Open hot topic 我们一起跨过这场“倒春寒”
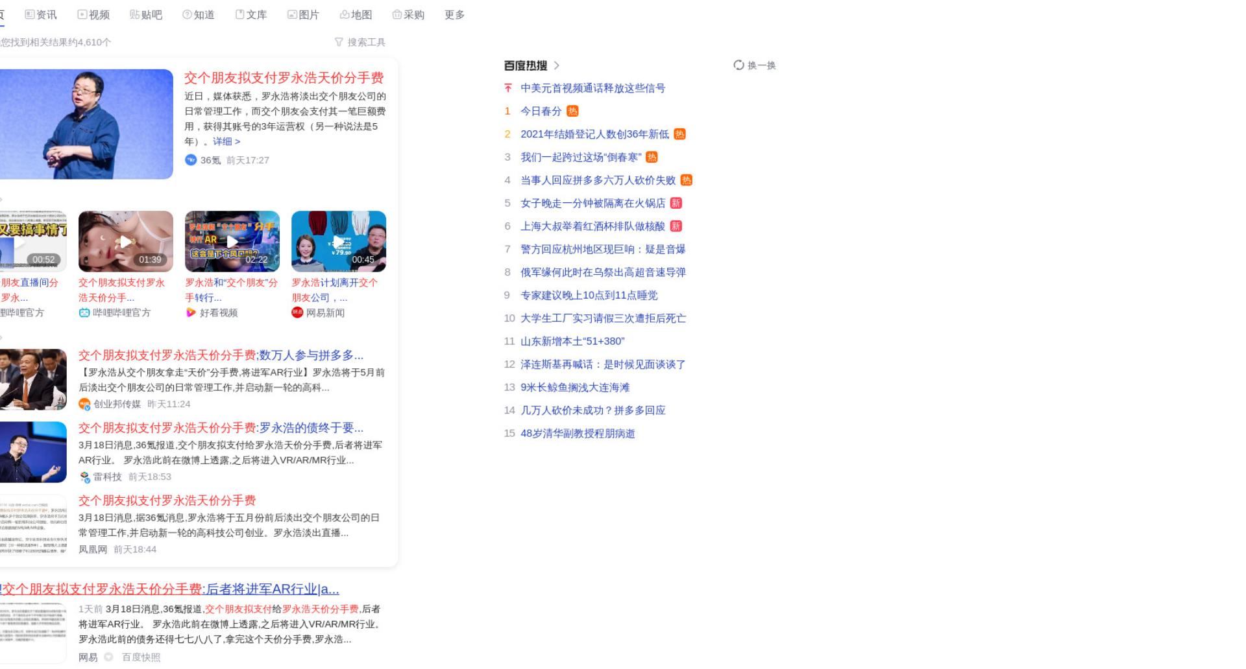1246x669 pixels. coord(581,157)
